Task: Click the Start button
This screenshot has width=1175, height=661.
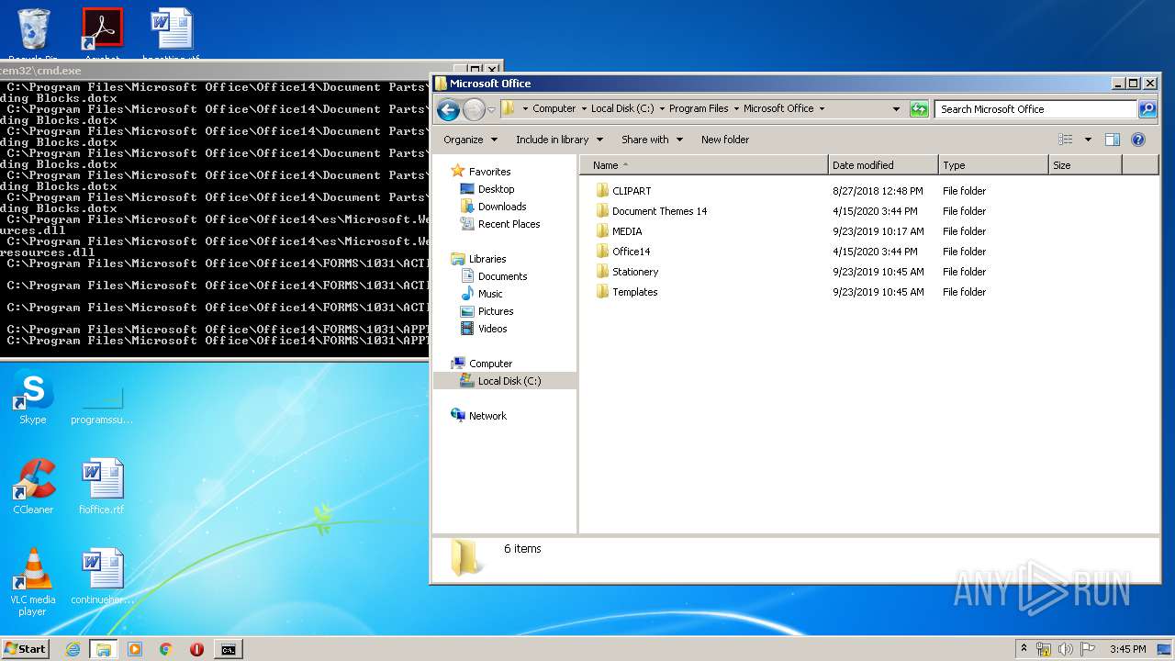Action: click(x=25, y=648)
